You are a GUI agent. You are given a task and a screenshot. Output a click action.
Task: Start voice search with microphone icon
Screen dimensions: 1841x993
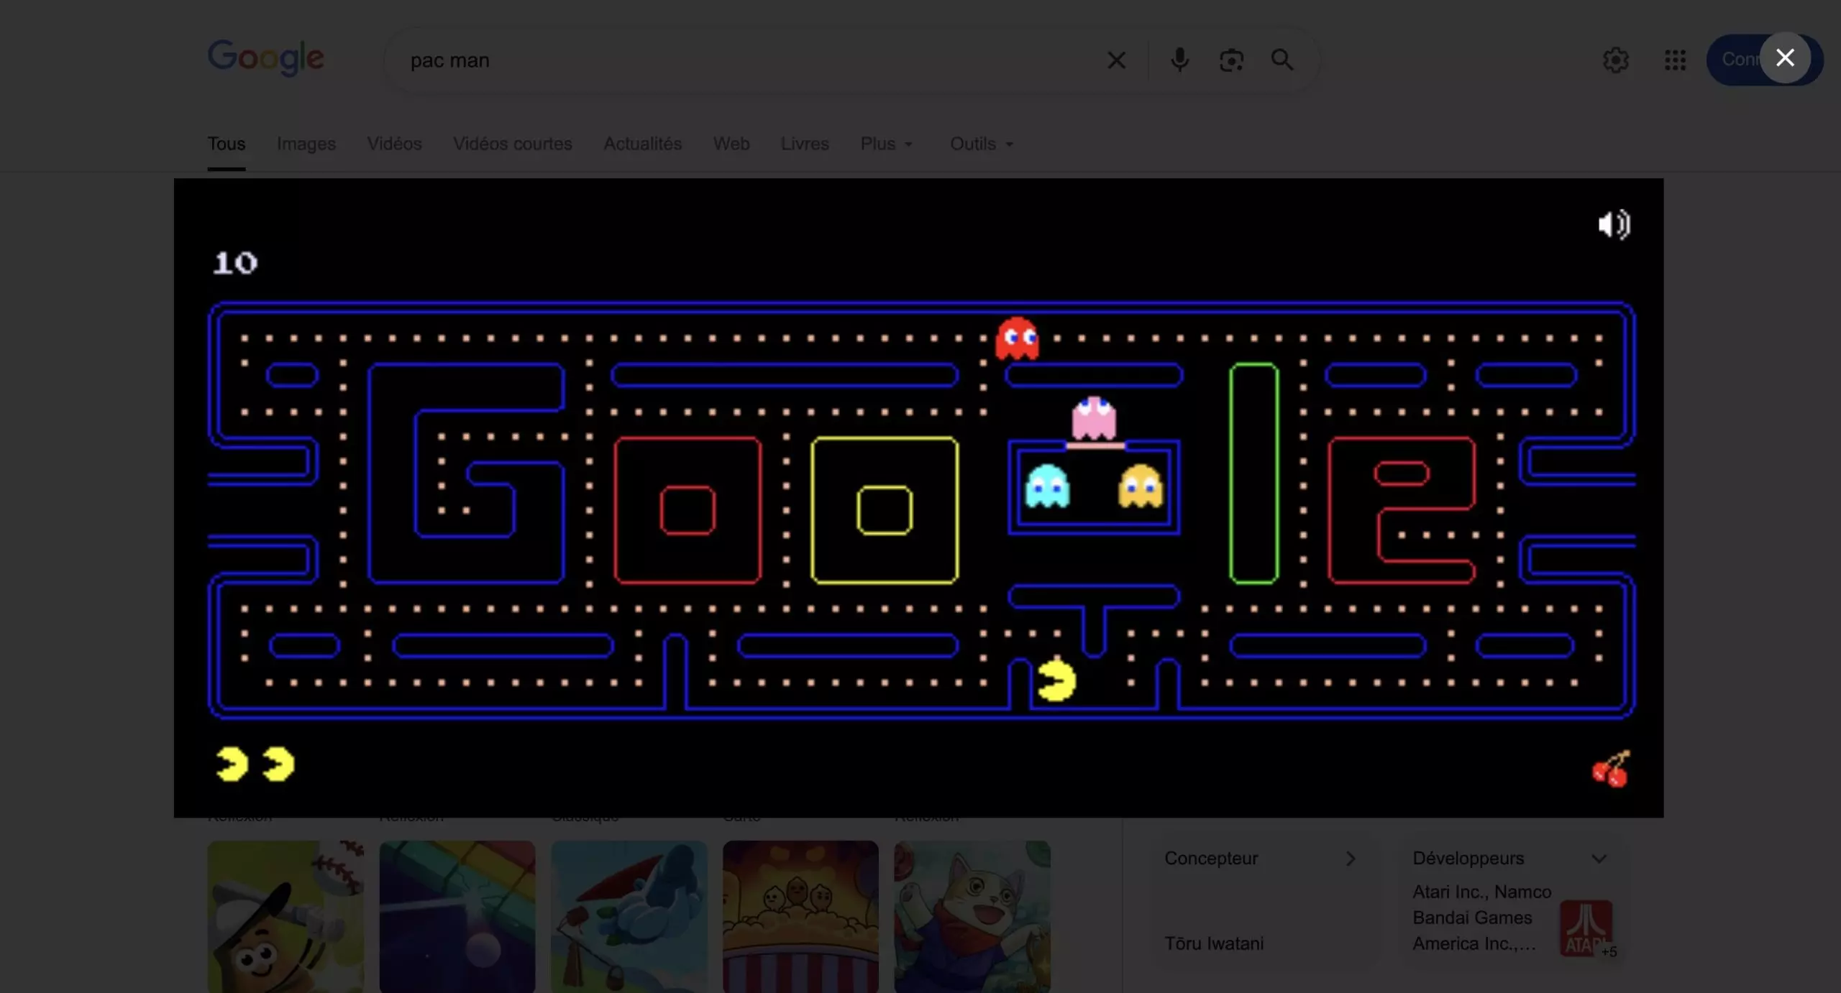tap(1179, 60)
